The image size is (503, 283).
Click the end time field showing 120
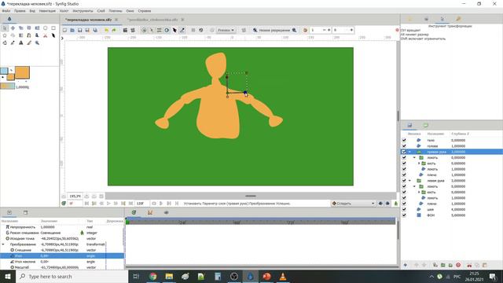[x=142, y=204]
